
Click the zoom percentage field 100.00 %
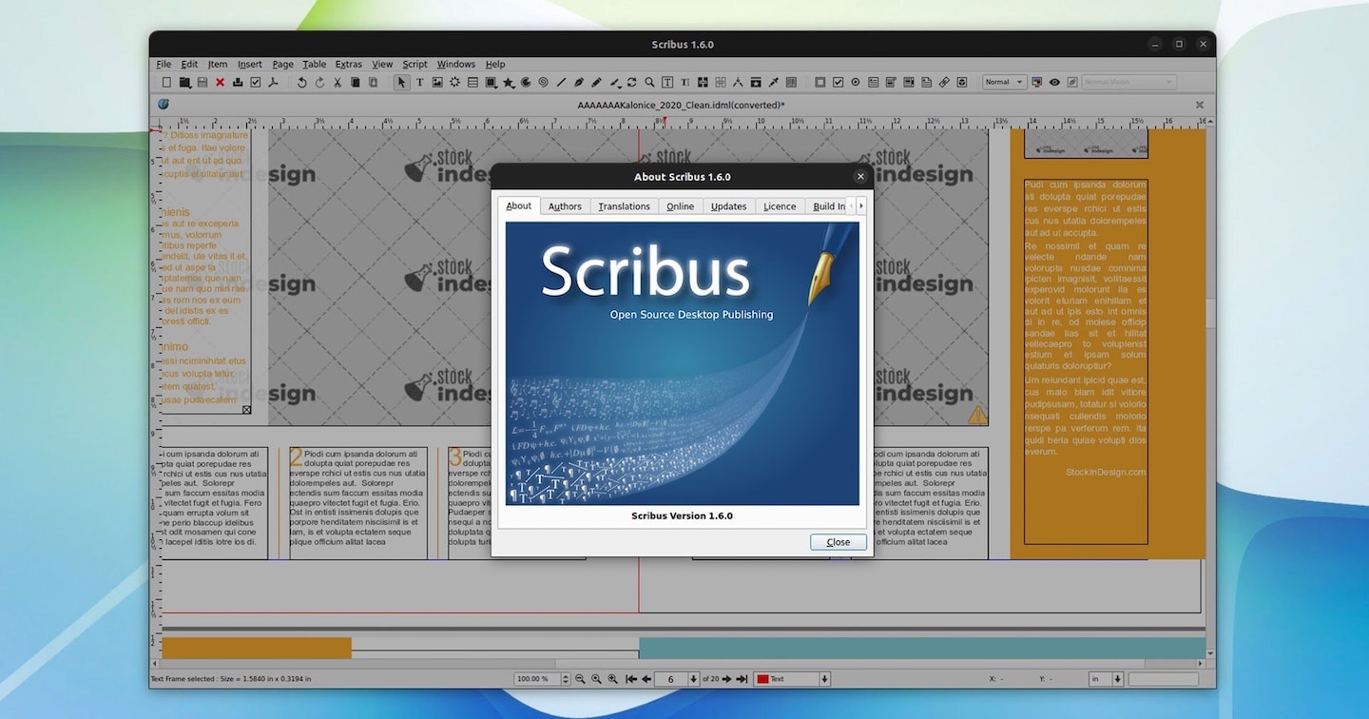pos(537,679)
